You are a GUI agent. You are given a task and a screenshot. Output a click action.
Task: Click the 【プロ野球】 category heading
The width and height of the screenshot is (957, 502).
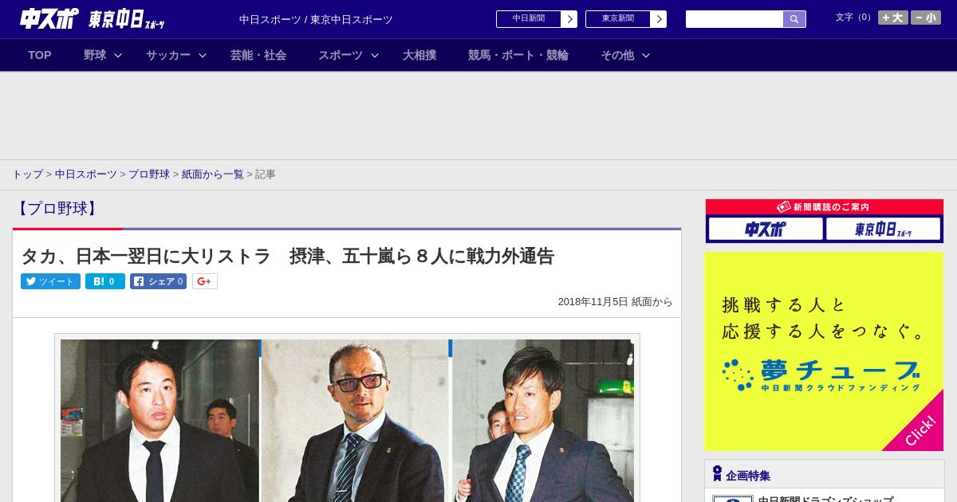(57, 209)
